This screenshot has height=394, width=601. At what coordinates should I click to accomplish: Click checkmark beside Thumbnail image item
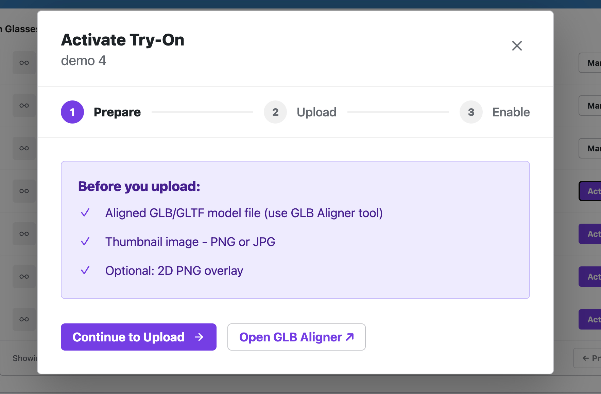tap(85, 242)
